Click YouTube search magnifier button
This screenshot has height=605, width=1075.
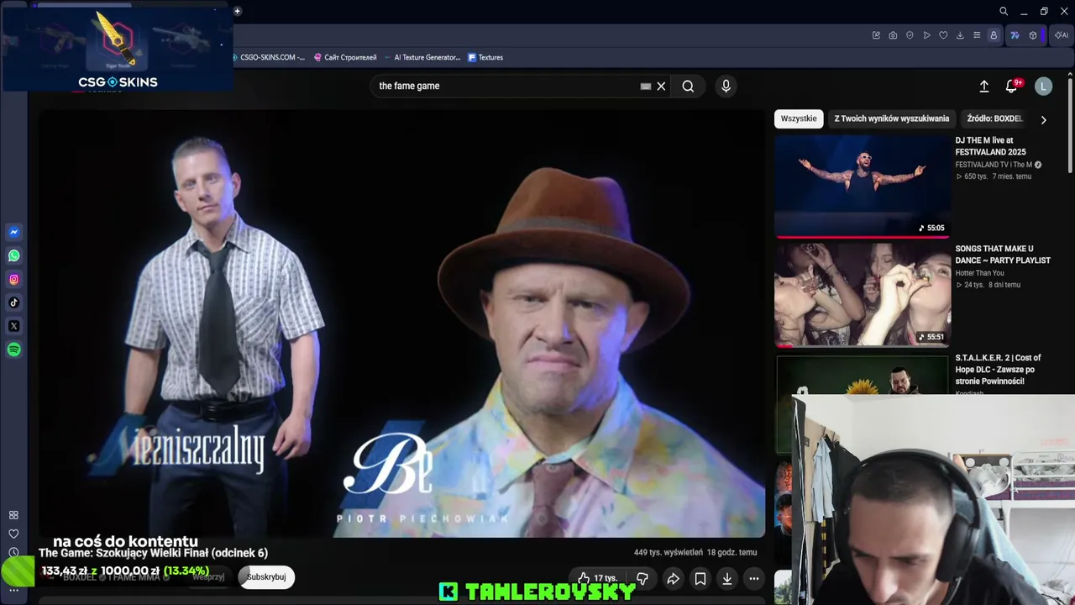pyautogui.click(x=688, y=86)
